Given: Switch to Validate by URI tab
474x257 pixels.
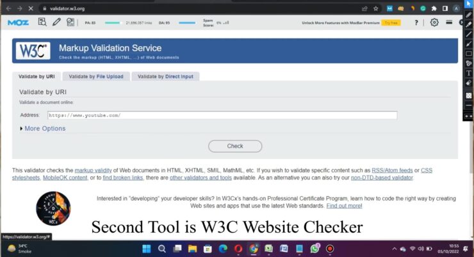Looking at the screenshot, I should click(37, 76).
